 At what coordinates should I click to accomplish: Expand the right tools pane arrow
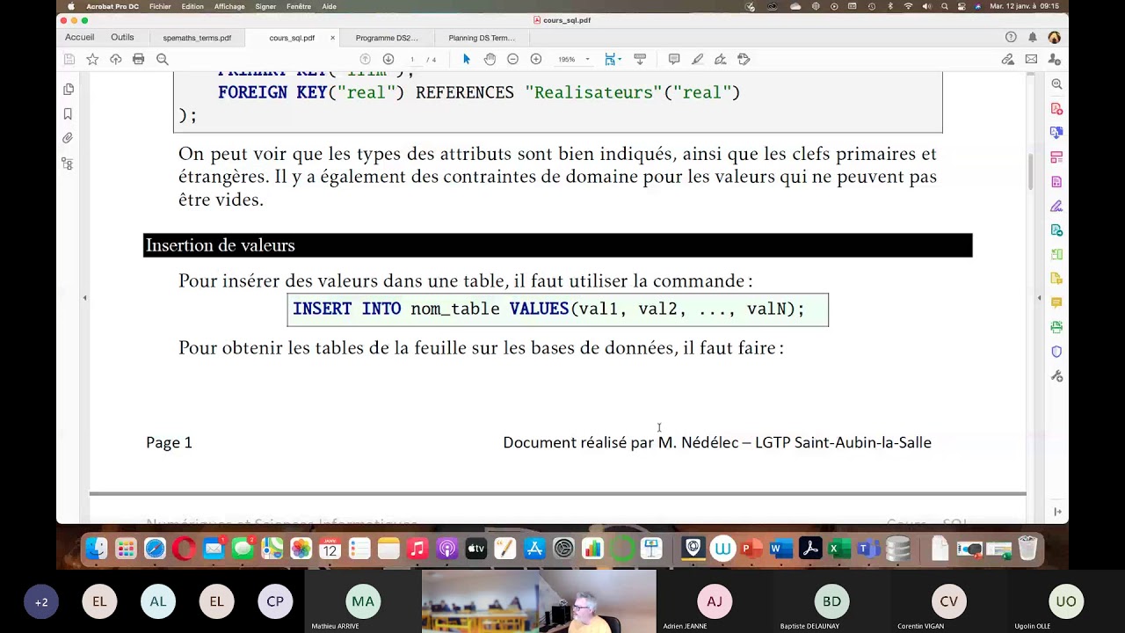(1039, 298)
